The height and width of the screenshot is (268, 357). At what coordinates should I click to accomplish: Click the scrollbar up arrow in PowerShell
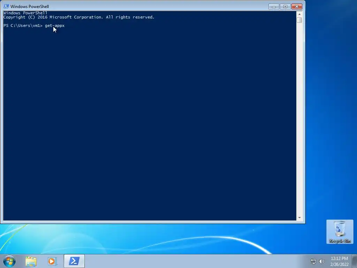coord(299,14)
